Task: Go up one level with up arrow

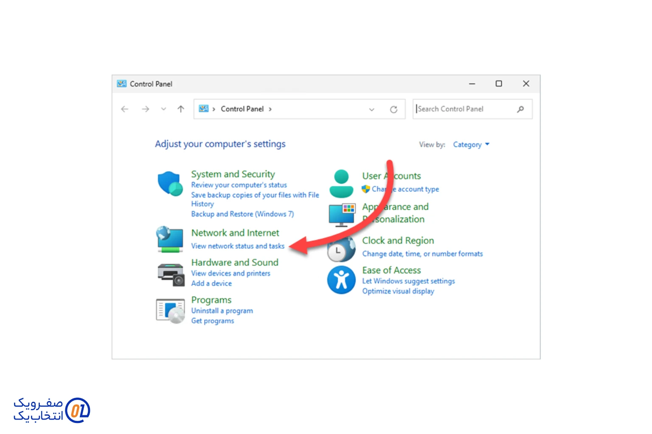Action: [x=181, y=109]
